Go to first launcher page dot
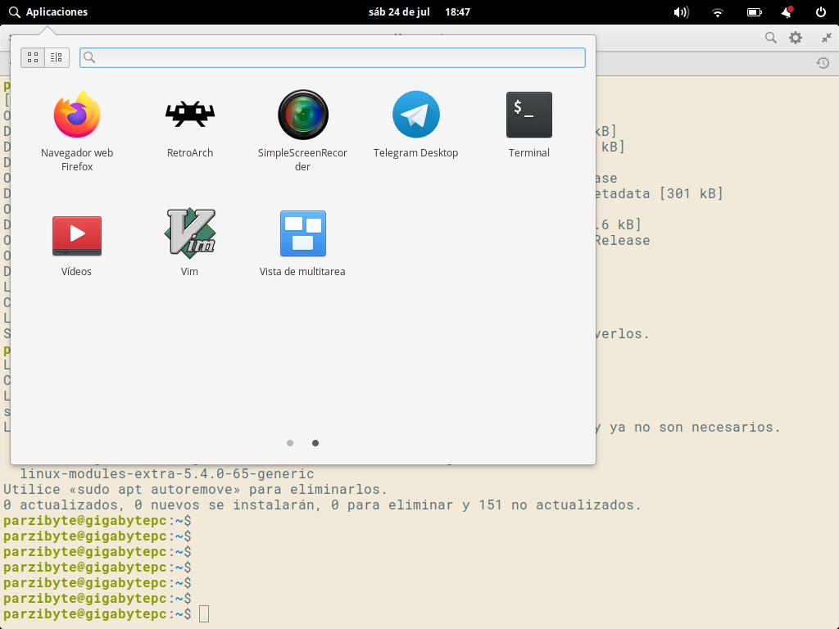The width and height of the screenshot is (839, 629). click(x=290, y=443)
